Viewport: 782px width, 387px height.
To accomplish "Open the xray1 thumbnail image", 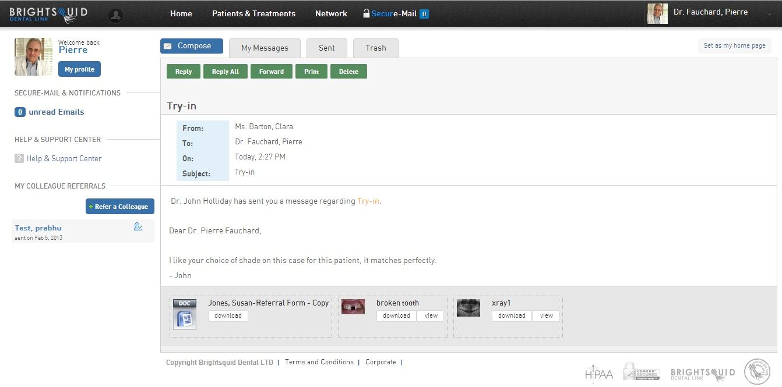I will 469,308.
